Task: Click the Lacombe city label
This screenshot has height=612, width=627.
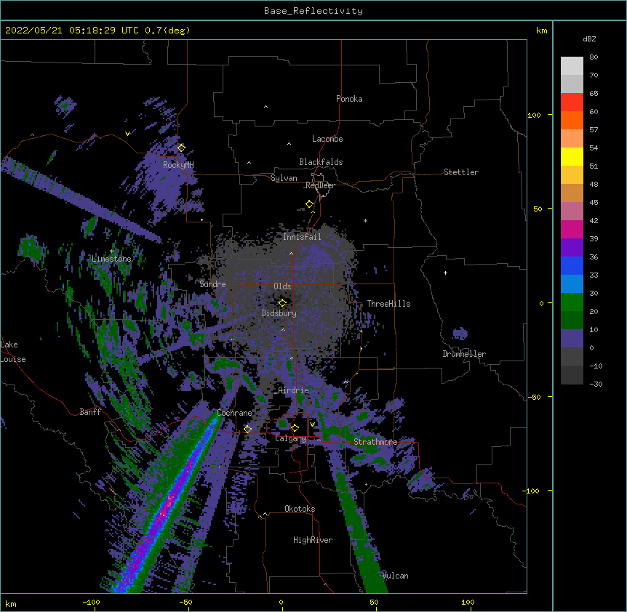Action: (x=327, y=139)
